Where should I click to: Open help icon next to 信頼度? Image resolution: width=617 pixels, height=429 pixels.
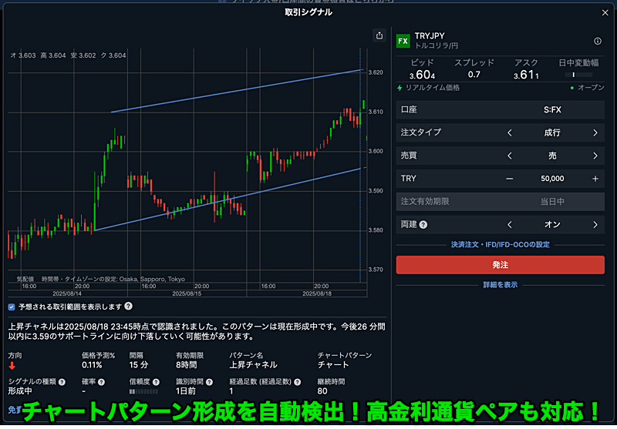click(x=156, y=382)
